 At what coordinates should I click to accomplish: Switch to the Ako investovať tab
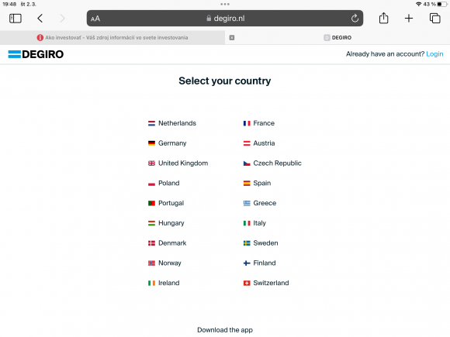tap(112, 37)
